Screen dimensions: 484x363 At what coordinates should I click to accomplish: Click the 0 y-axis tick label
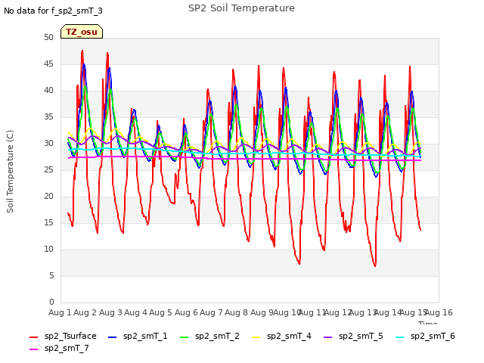click(51, 302)
